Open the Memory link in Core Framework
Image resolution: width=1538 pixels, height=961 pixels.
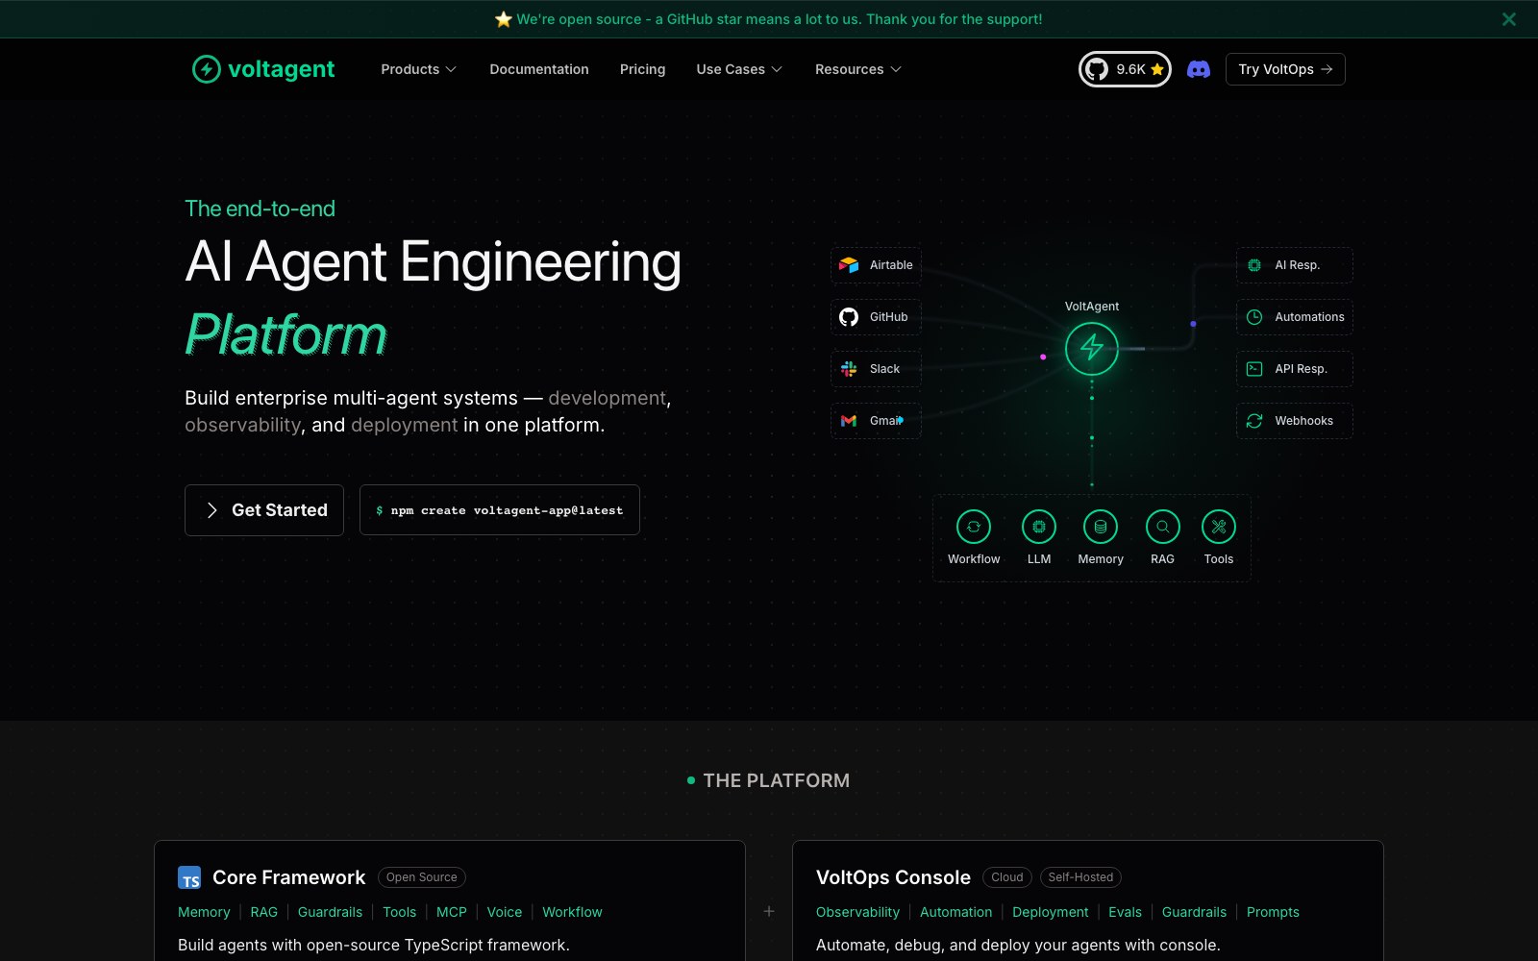pyautogui.click(x=204, y=912)
